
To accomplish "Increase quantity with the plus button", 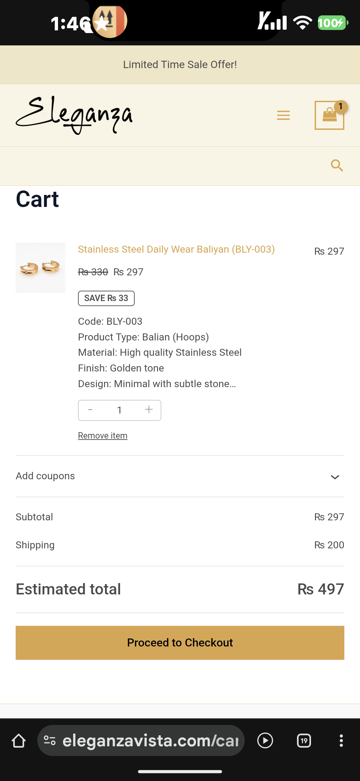I will click(149, 410).
